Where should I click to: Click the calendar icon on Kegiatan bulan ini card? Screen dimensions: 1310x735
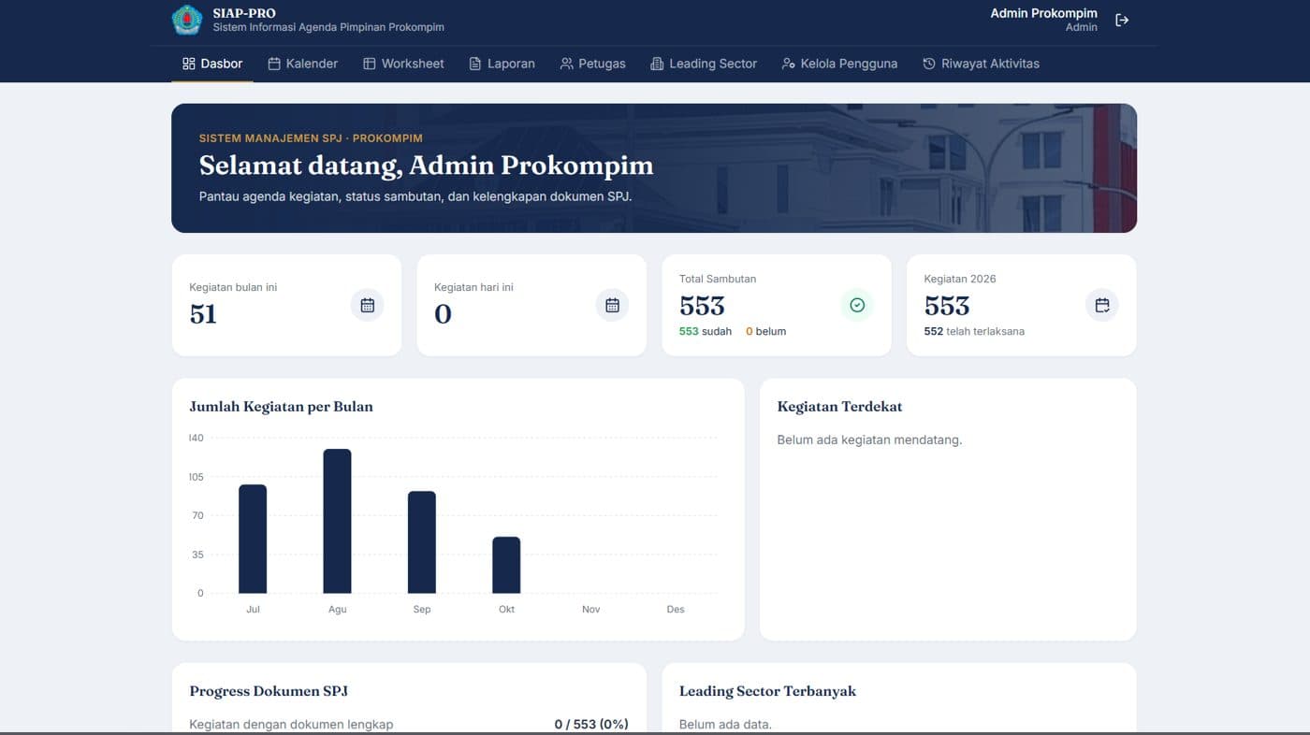click(x=368, y=305)
